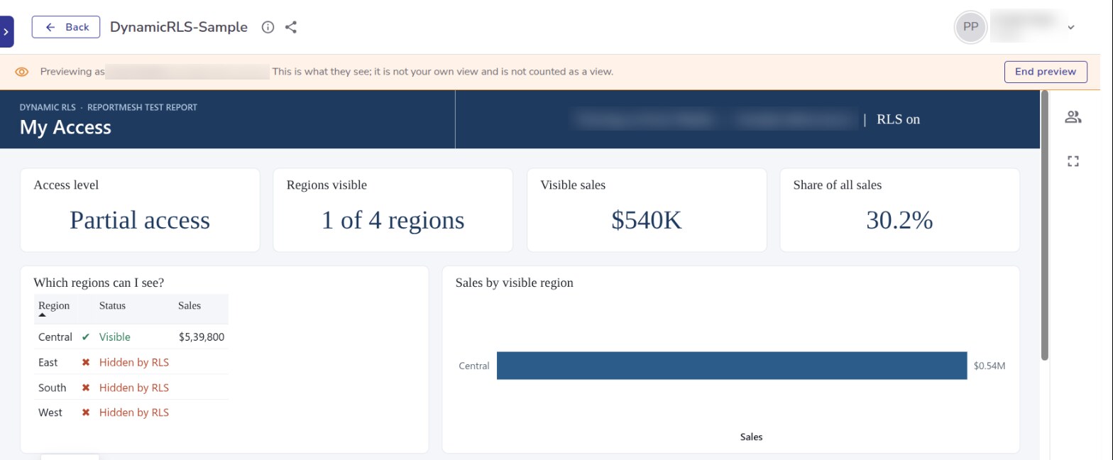Click the vertical report scrollbar
Viewport: 1113px width, 460px height.
[x=1045, y=225]
